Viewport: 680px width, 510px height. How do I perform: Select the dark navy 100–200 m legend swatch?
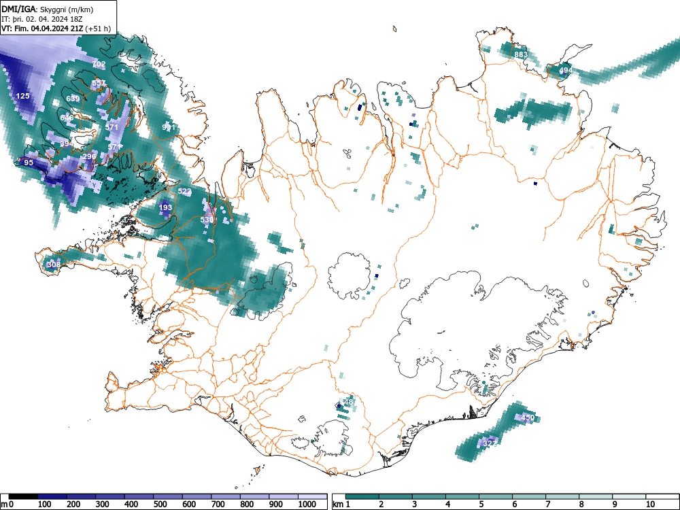point(52,496)
